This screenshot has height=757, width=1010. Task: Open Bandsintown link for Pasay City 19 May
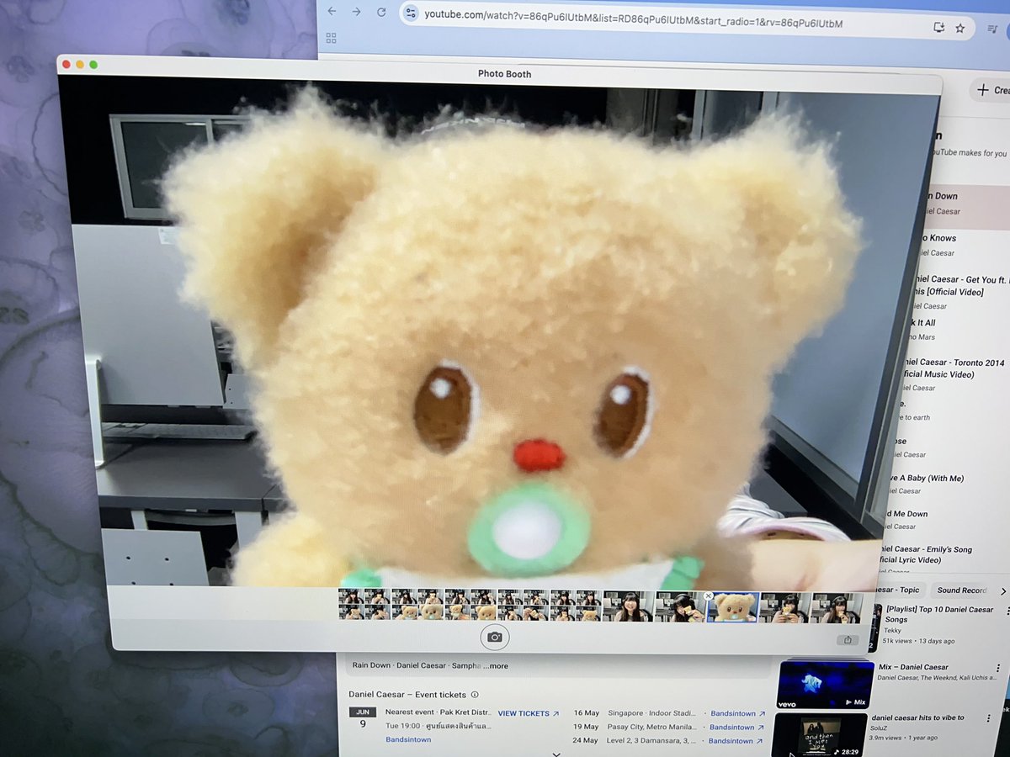point(736,728)
